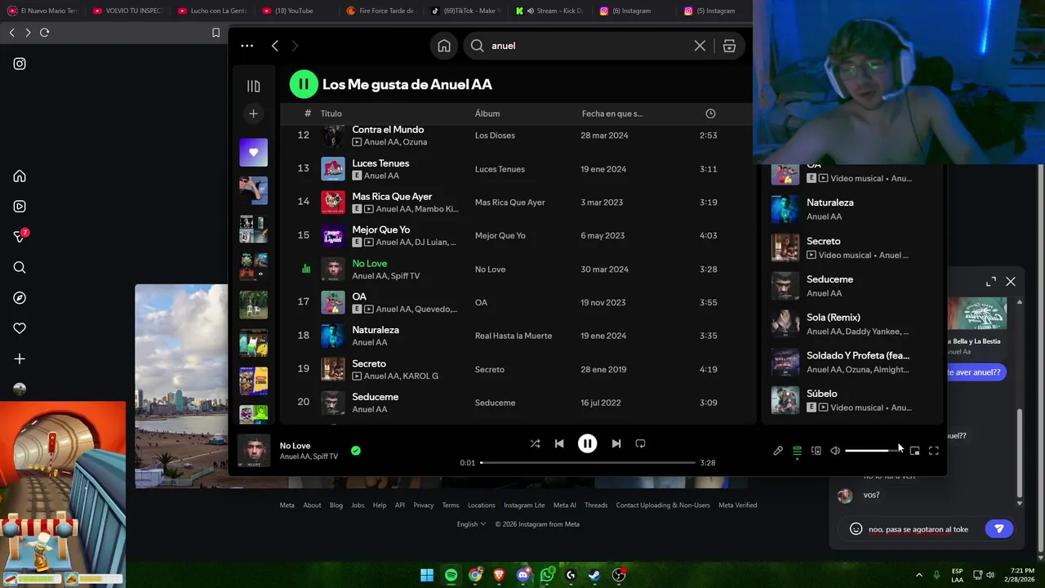
Task: Adjust the Spotify volume slider
Action: click(x=872, y=451)
